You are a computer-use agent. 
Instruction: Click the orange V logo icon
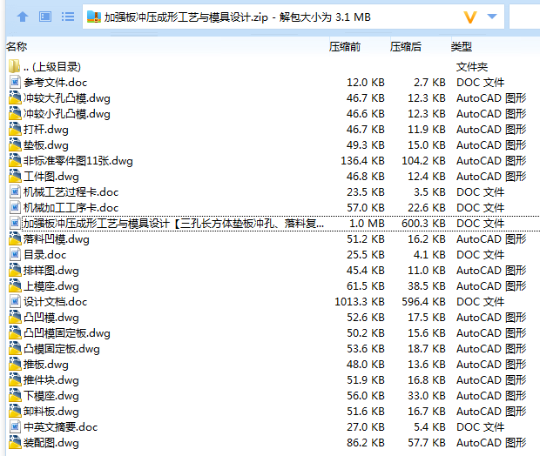point(470,17)
